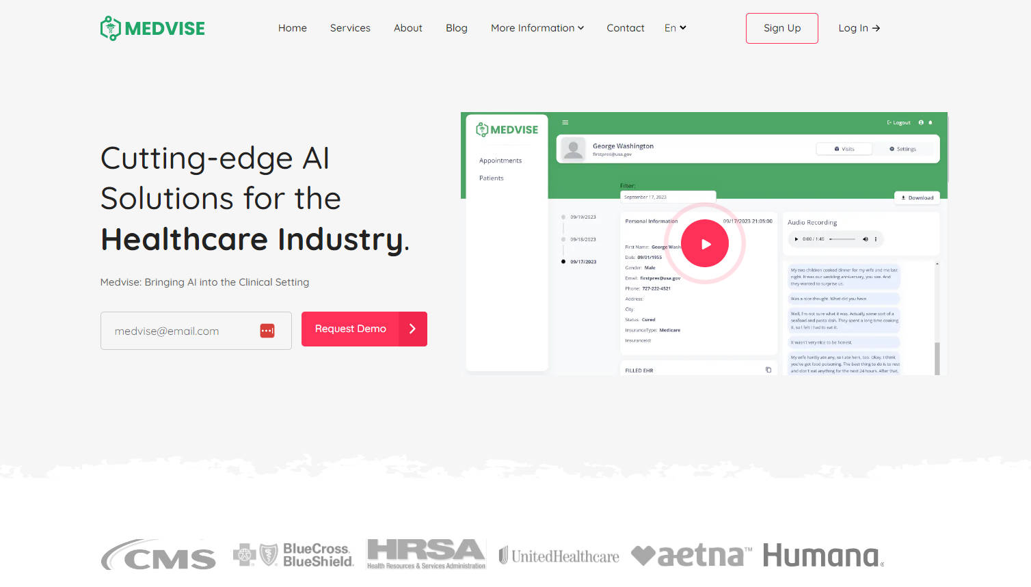
Task: Click the red password manager icon in the email field
Action: pyautogui.click(x=267, y=331)
